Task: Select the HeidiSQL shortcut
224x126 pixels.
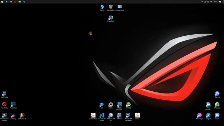Action: (128, 105)
